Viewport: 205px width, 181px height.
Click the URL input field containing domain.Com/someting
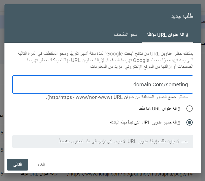click(103, 84)
